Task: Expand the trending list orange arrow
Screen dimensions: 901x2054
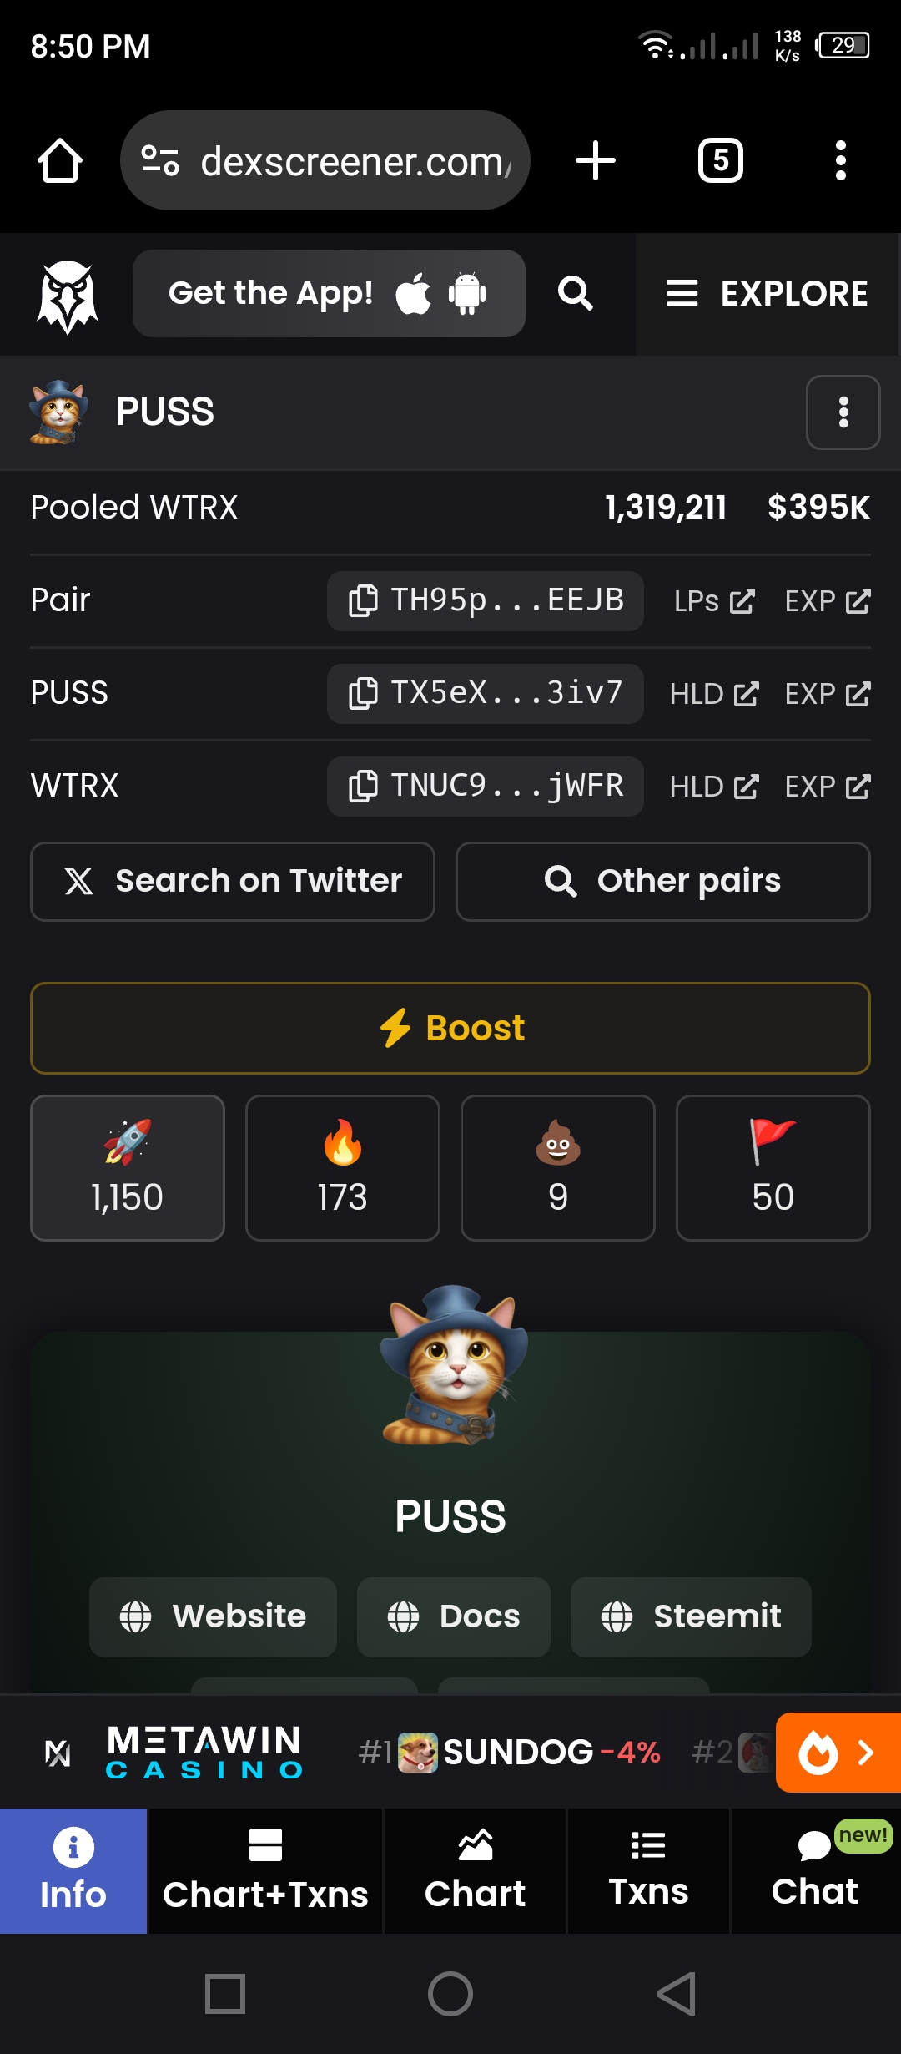Action: 838,1752
